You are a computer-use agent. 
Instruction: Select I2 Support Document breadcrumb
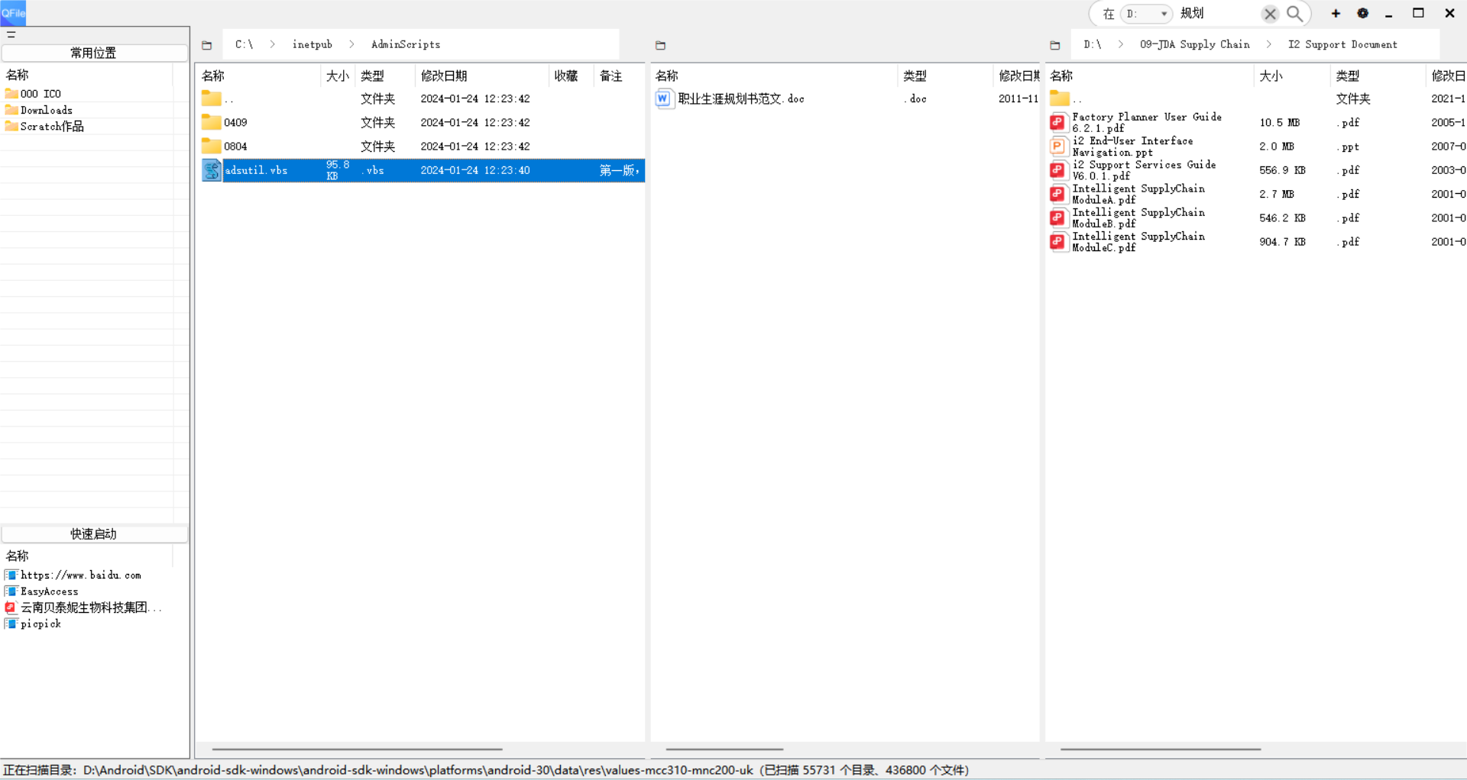click(x=1342, y=44)
